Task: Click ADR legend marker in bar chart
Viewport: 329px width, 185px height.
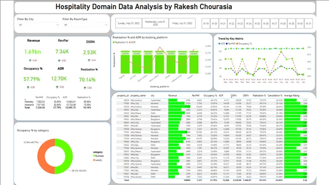Action: pyautogui.click(x=130, y=42)
